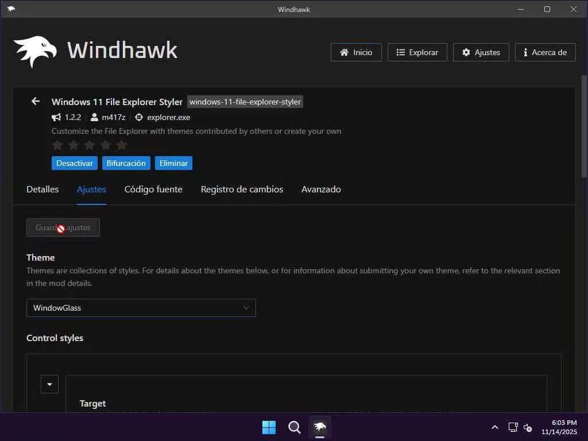Click the version megaphone icon
Viewport: 588px width, 441px height.
(56, 117)
